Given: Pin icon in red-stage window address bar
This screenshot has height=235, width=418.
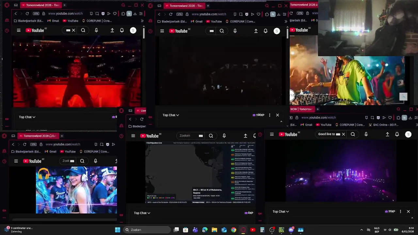Looking at the screenshot, I should tap(91, 14).
